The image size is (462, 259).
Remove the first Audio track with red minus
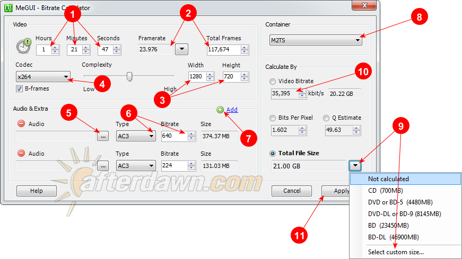[21, 123]
